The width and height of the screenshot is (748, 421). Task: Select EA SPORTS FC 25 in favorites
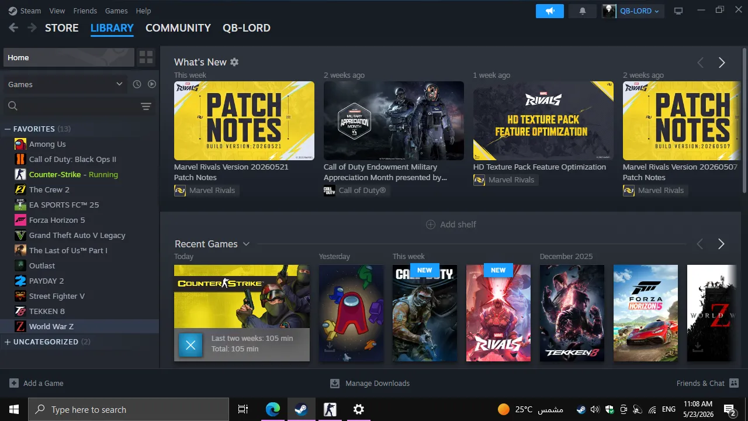(x=79, y=205)
